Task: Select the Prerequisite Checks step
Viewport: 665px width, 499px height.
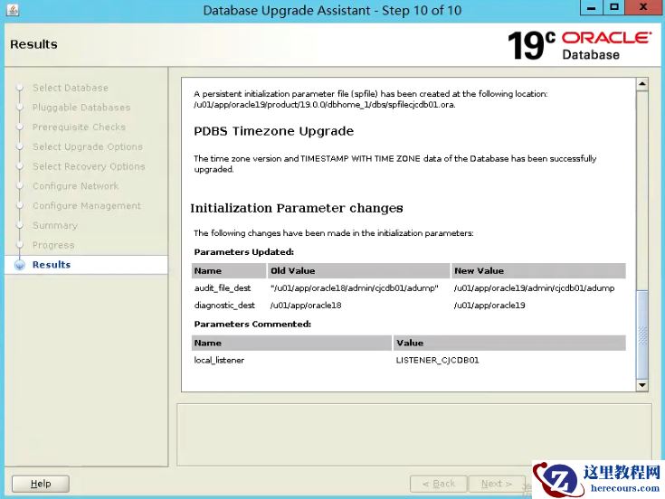Action: 79,127
